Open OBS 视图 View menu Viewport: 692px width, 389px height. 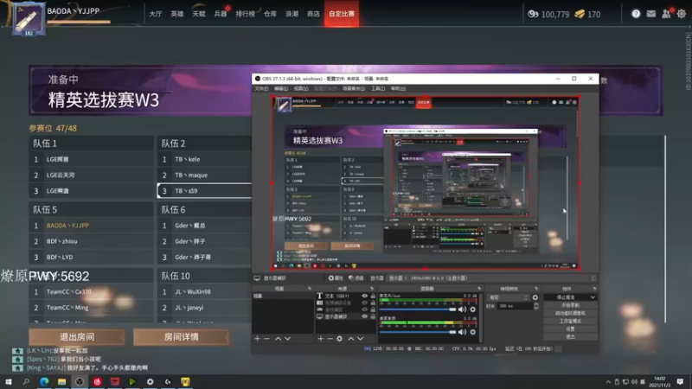pos(301,89)
